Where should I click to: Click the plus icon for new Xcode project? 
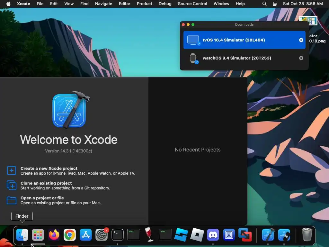click(x=12, y=170)
